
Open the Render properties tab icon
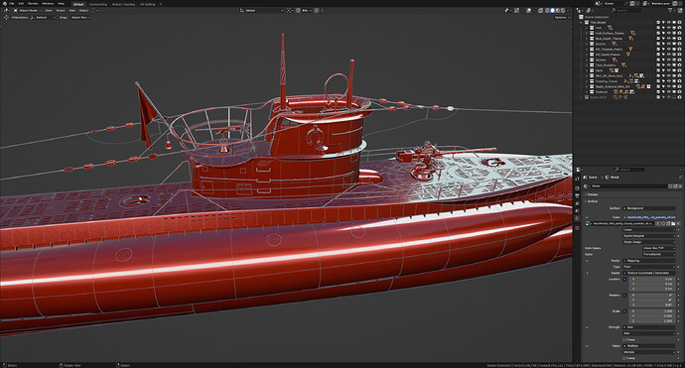coord(577,188)
